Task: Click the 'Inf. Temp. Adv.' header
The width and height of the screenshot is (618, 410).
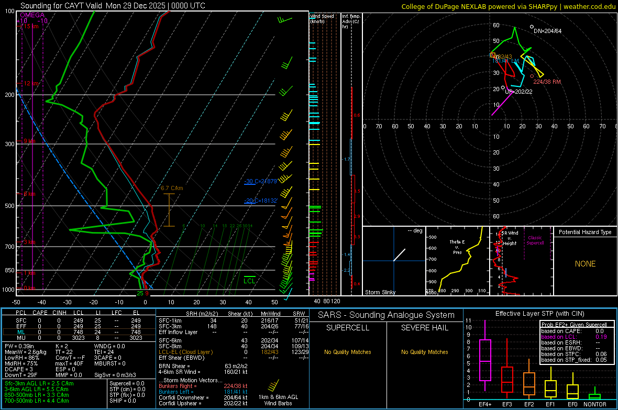Action: pyautogui.click(x=351, y=21)
